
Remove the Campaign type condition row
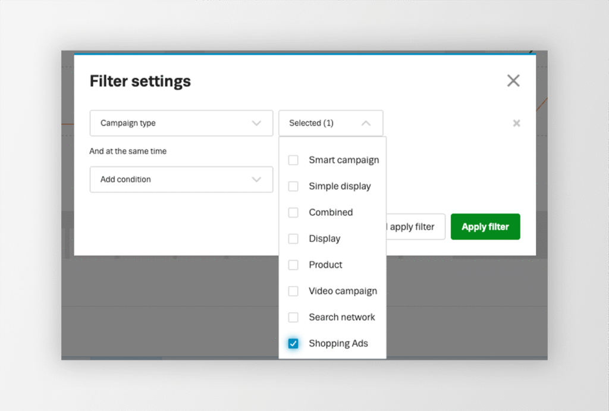(x=516, y=123)
